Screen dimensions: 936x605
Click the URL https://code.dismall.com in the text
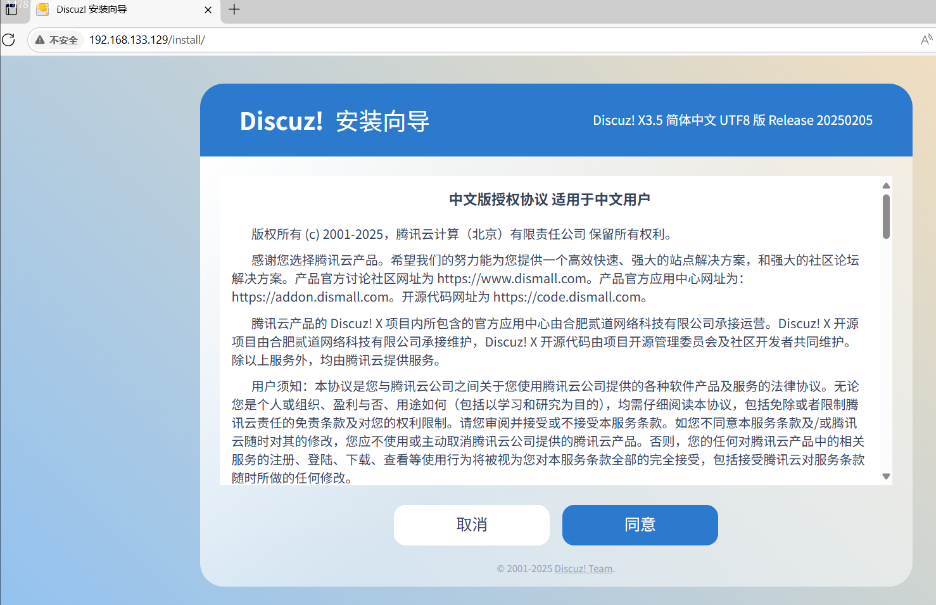[567, 297]
